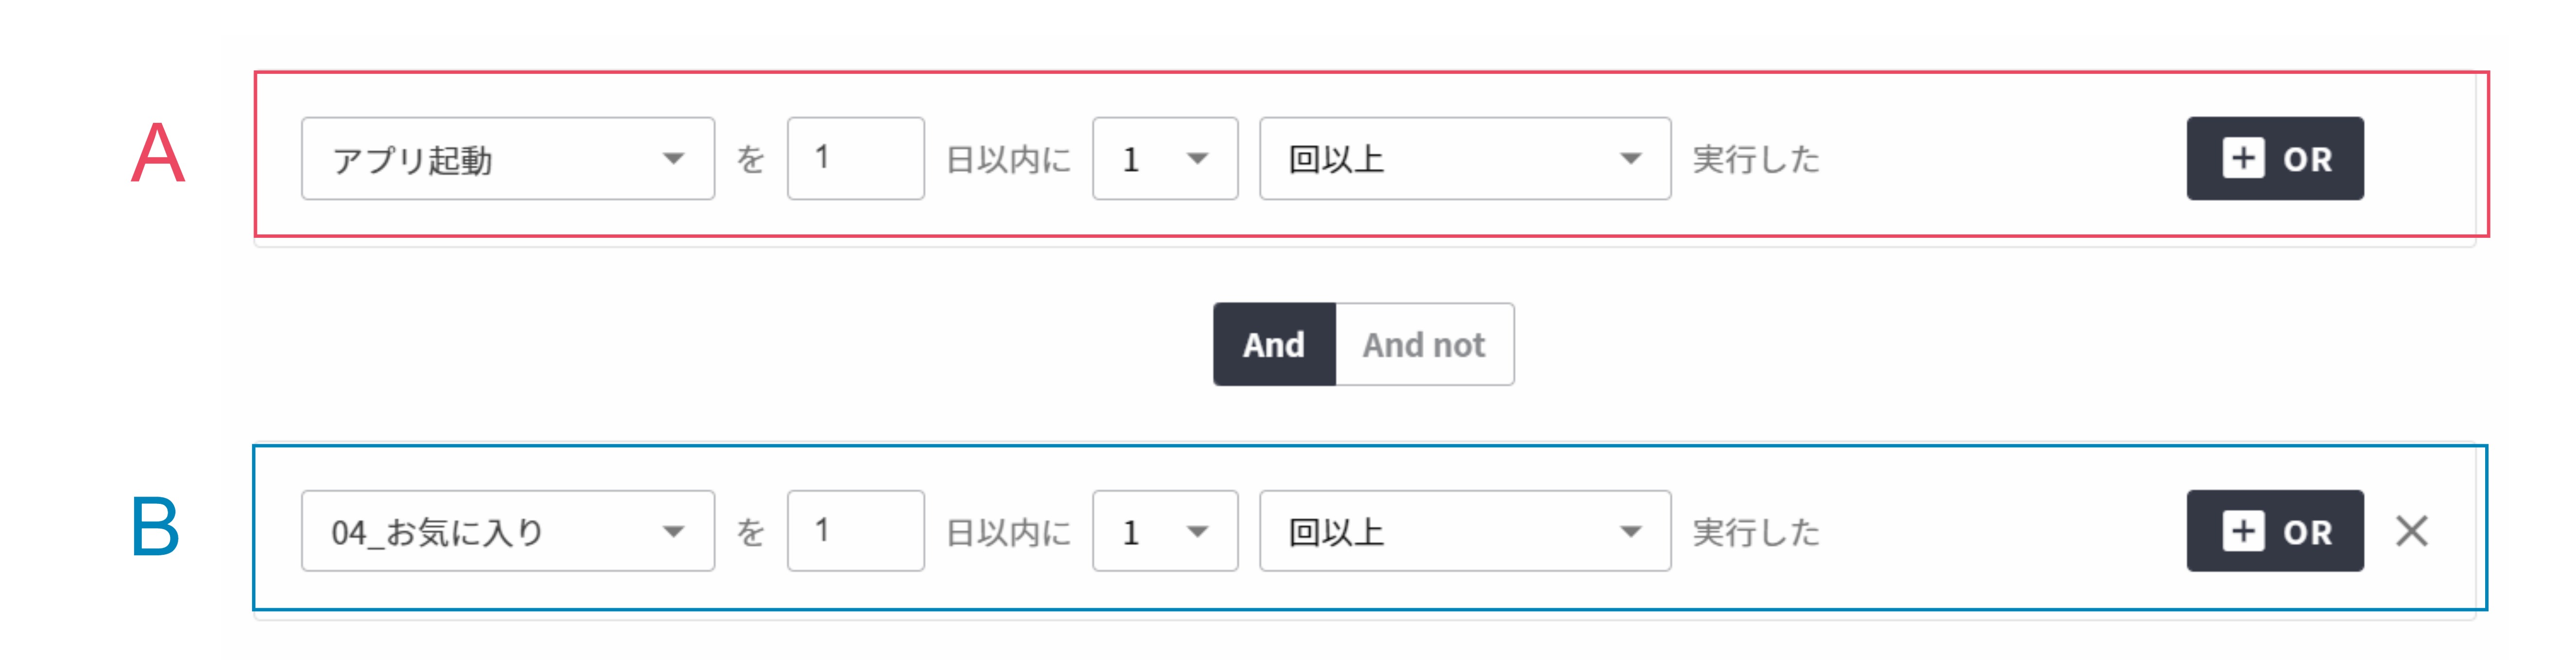Click arrow of row A 回以上 selector
The image size is (2576, 667).
[1630, 158]
